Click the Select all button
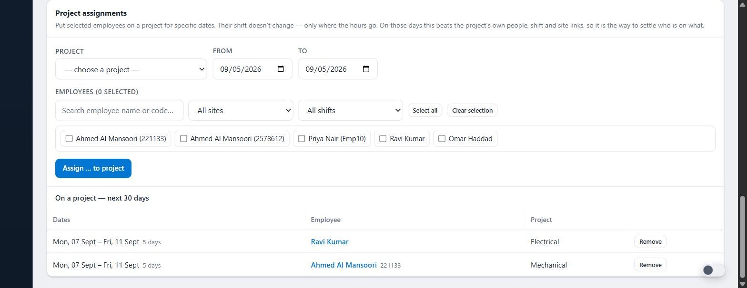This screenshot has width=747, height=288. point(425,110)
